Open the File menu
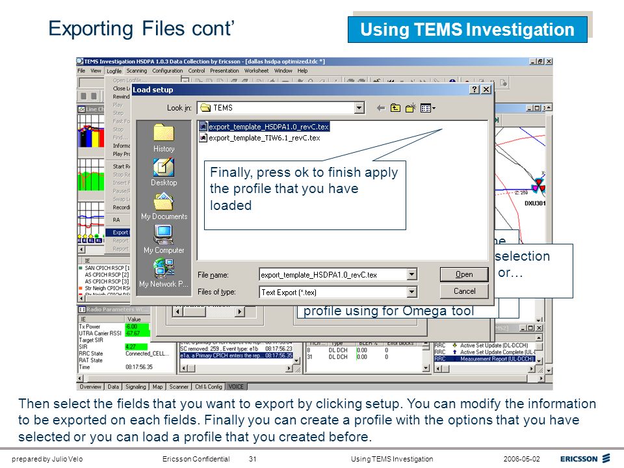Image resolution: width=624 pixels, height=468 pixels. (x=81, y=71)
